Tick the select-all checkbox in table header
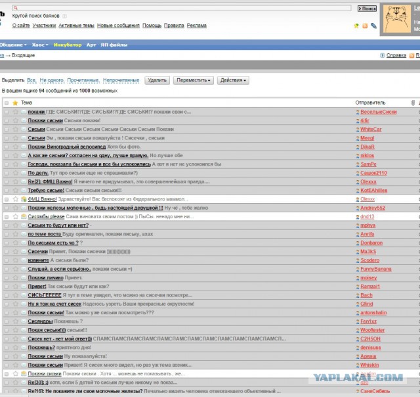The image size is (420, 397). pyautogui.click(x=7, y=103)
